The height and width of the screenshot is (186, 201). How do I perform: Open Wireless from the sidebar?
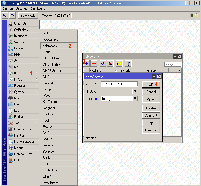coord(20,42)
